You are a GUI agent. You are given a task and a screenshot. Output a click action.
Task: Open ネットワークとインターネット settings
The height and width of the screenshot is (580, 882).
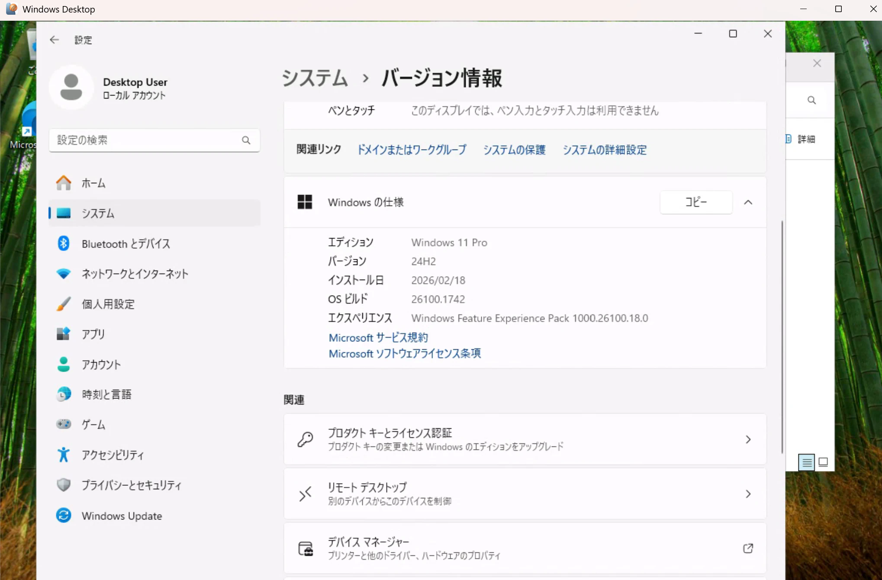[x=155, y=274]
